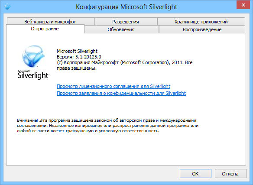Image resolution: width=253 pixels, height=185 pixels.
Task: Click the version text 5.1.20125.0
Action: 88,57
